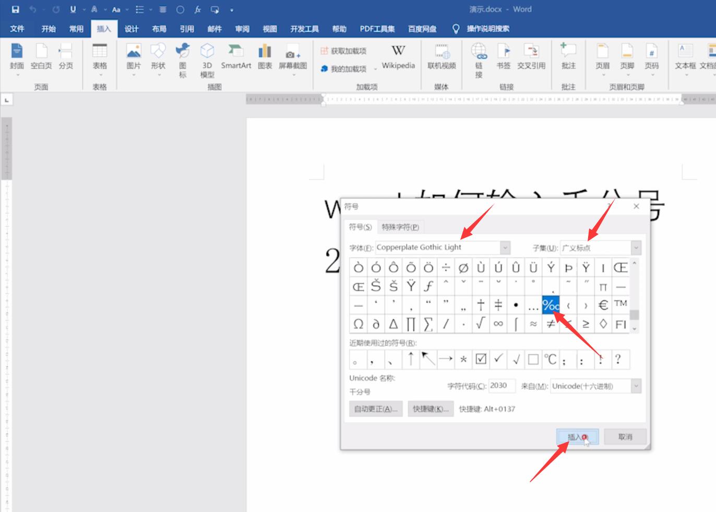Expand the Font (字体) dropdown in Symbol dialog
Viewport: 716px width, 512px height.
[x=505, y=247]
